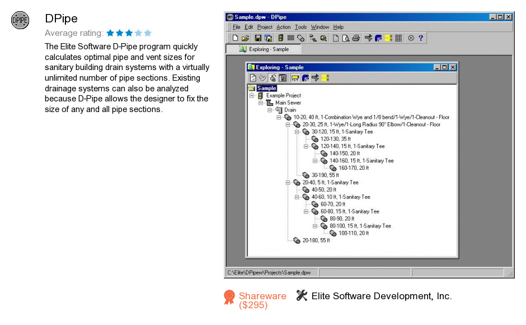Image resolution: width=526 pixels, height=325 pixels.
Task: Click the new item icon in Exploring window toolbar
Action: point(253,78)
